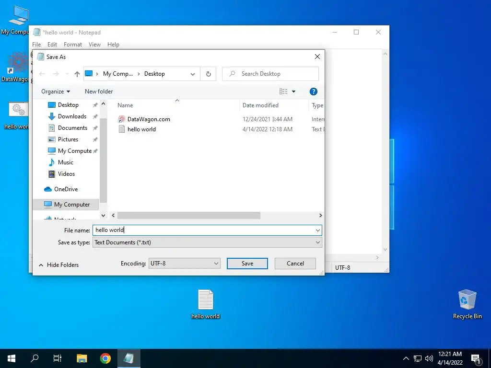Click the volume speaker tray icon

(x=429, y=358)
